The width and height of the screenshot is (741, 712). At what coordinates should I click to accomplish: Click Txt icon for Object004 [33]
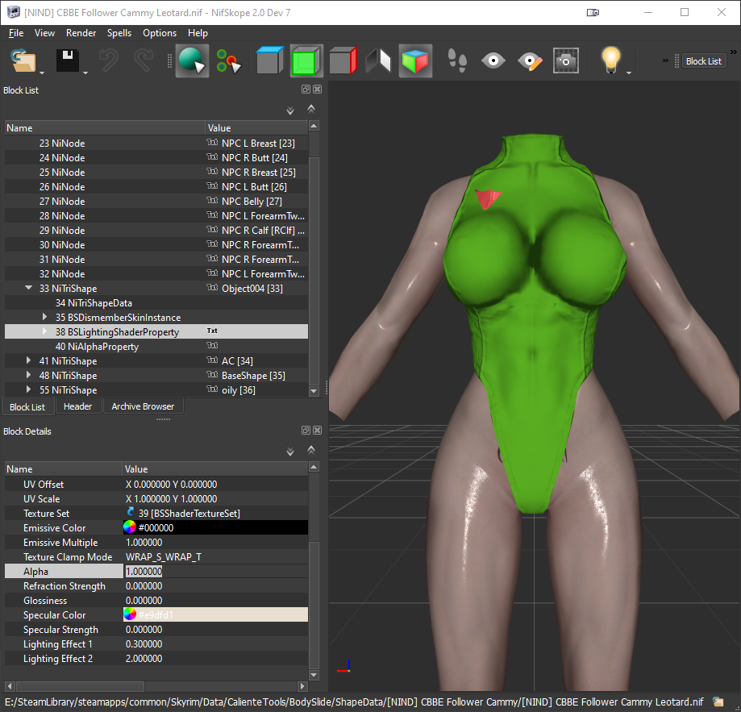[x=212, y=287]
